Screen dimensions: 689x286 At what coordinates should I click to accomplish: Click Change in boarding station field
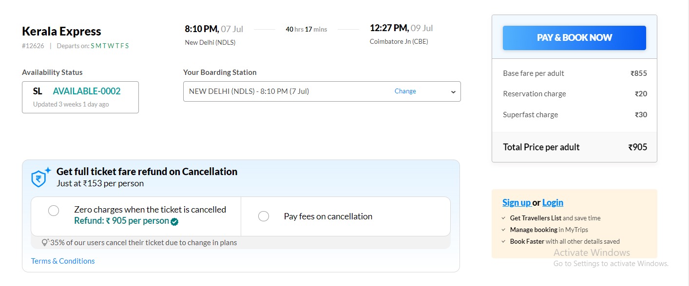point(405,91)
